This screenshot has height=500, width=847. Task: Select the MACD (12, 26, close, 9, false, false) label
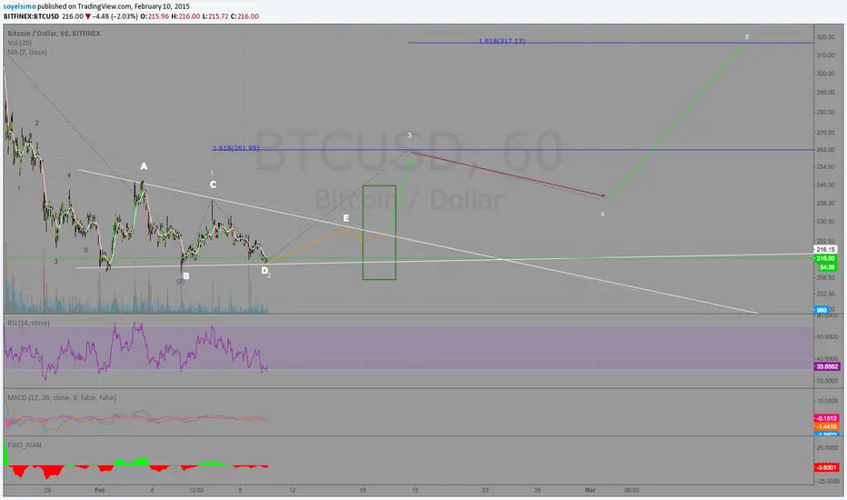62,398
